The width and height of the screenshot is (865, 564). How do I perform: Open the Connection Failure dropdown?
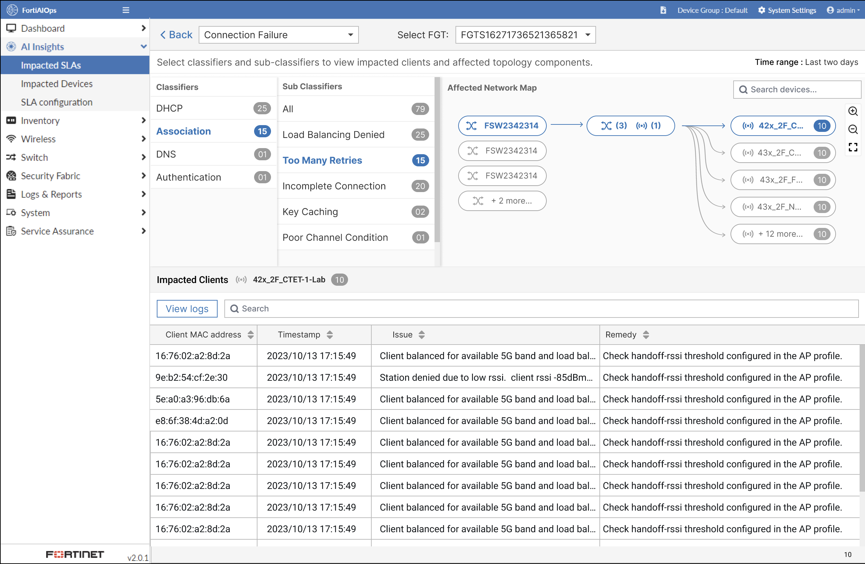[278, 35]
